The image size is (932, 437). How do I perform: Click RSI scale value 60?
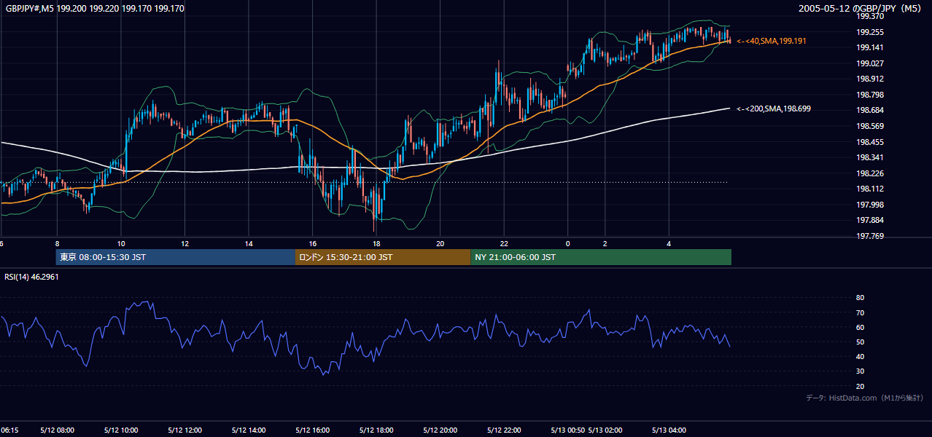[x=860, y=327]
